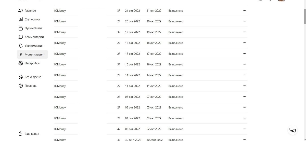Open the chat support bubble icon
306x141 pixels.
coord(293,130)
